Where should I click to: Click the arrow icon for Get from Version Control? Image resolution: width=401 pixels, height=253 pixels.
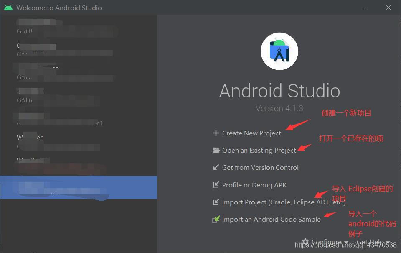(x=216, y=167)
